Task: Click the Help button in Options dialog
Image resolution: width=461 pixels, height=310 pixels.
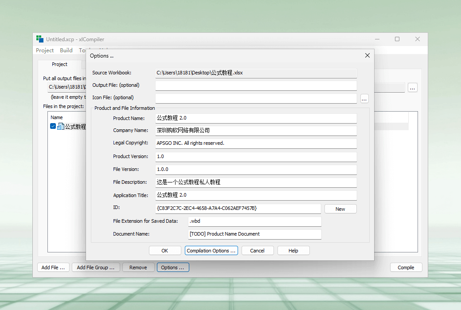Action: 293,251
